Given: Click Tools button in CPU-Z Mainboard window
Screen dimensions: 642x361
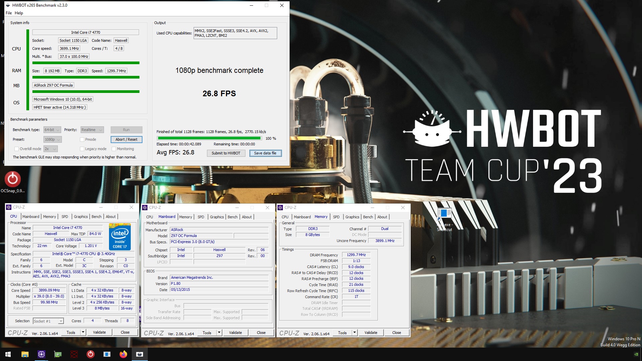Looking at the screenshot, I should (207, 333).
